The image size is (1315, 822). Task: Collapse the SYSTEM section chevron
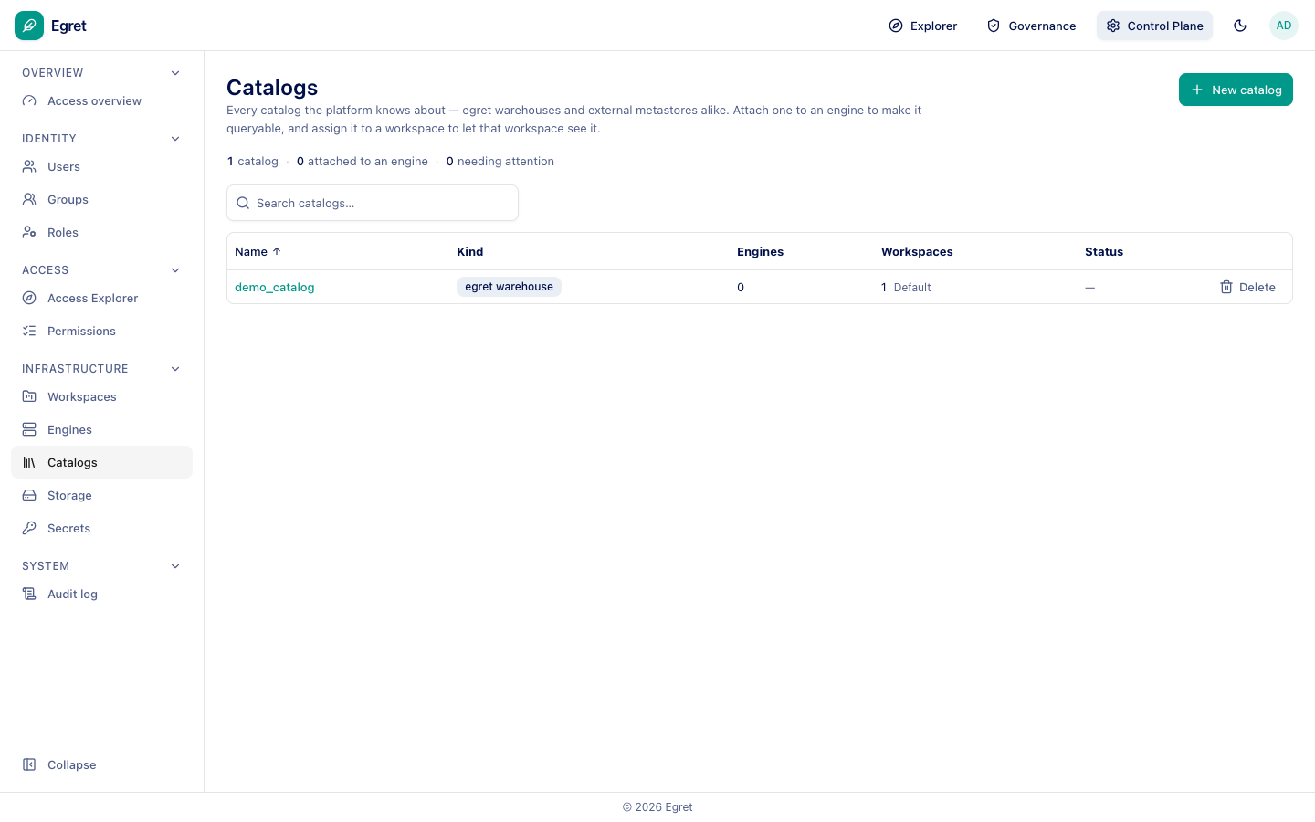point(175,566)
